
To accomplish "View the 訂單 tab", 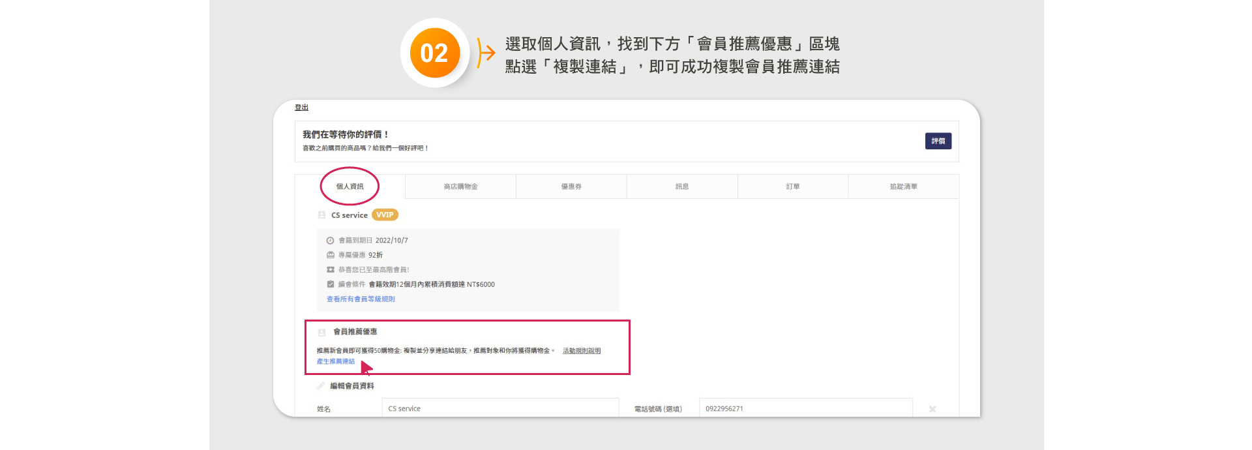I will [x=793, y=187].
